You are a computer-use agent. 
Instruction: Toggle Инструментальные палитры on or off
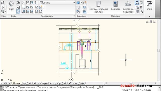tap(98, 7)
